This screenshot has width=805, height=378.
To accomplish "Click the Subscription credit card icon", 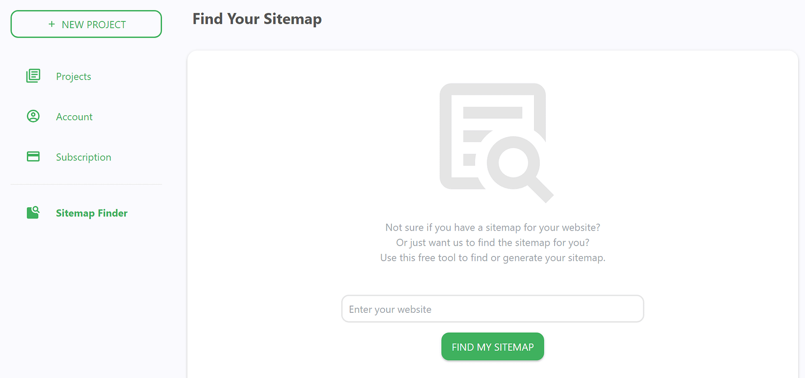I will pyautogui.click(x=33, y=157).
